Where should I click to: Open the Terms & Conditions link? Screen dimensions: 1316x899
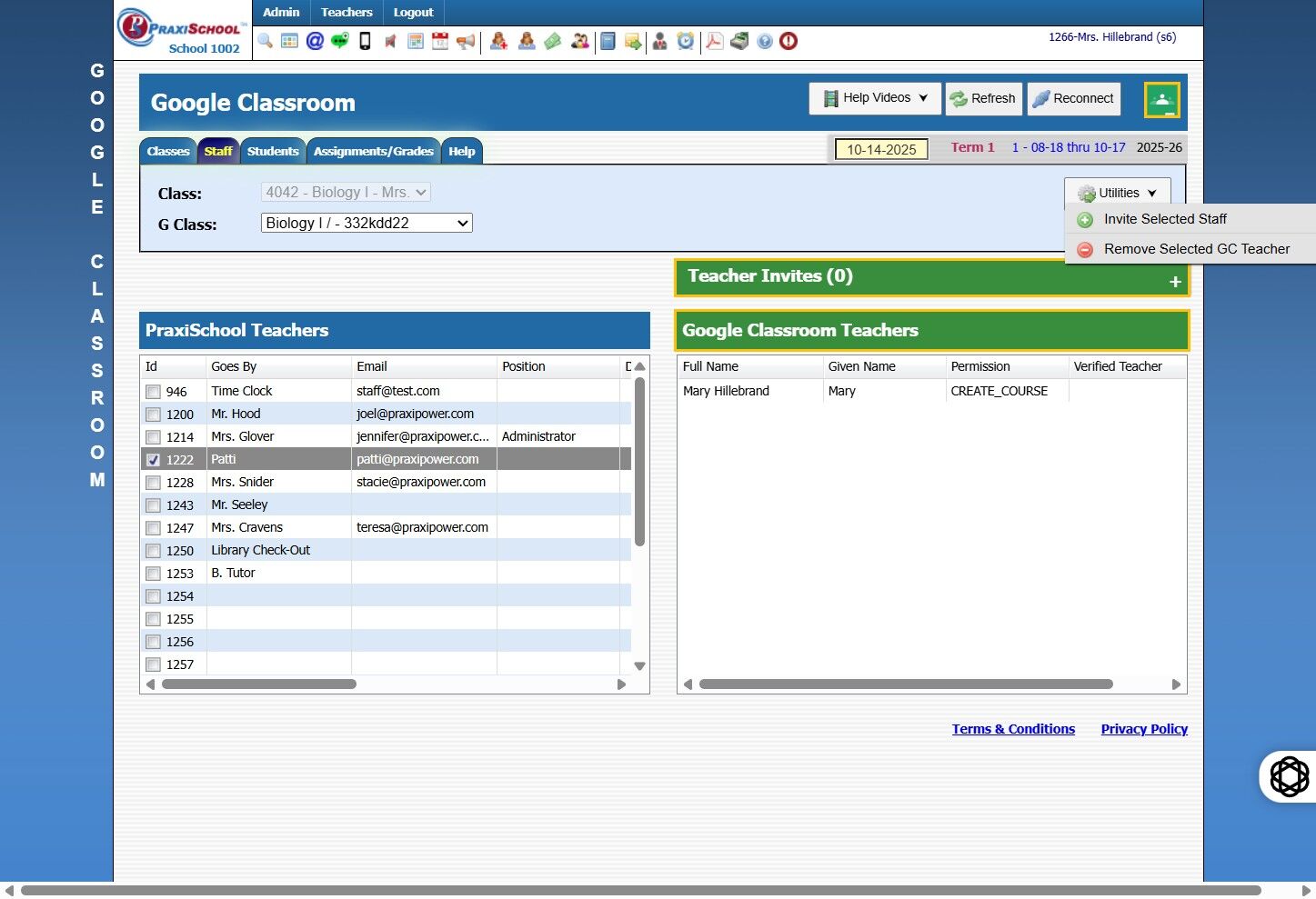(1013, 729)
